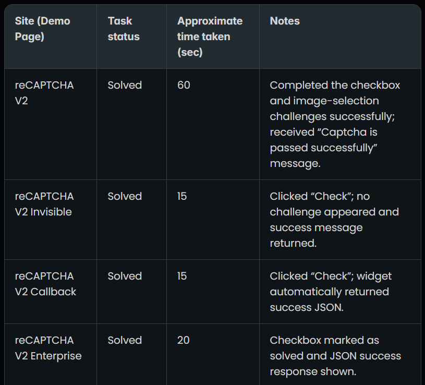
Task: Click the "Site (Demo Page)" column header
Action: click(43, 29)
